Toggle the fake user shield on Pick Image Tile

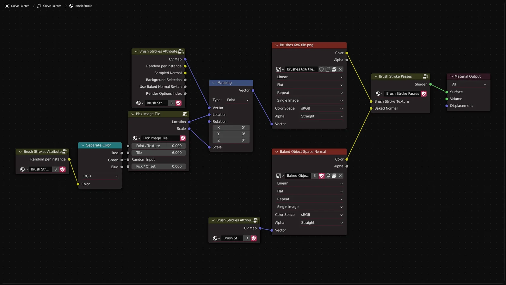coord(182,138)
